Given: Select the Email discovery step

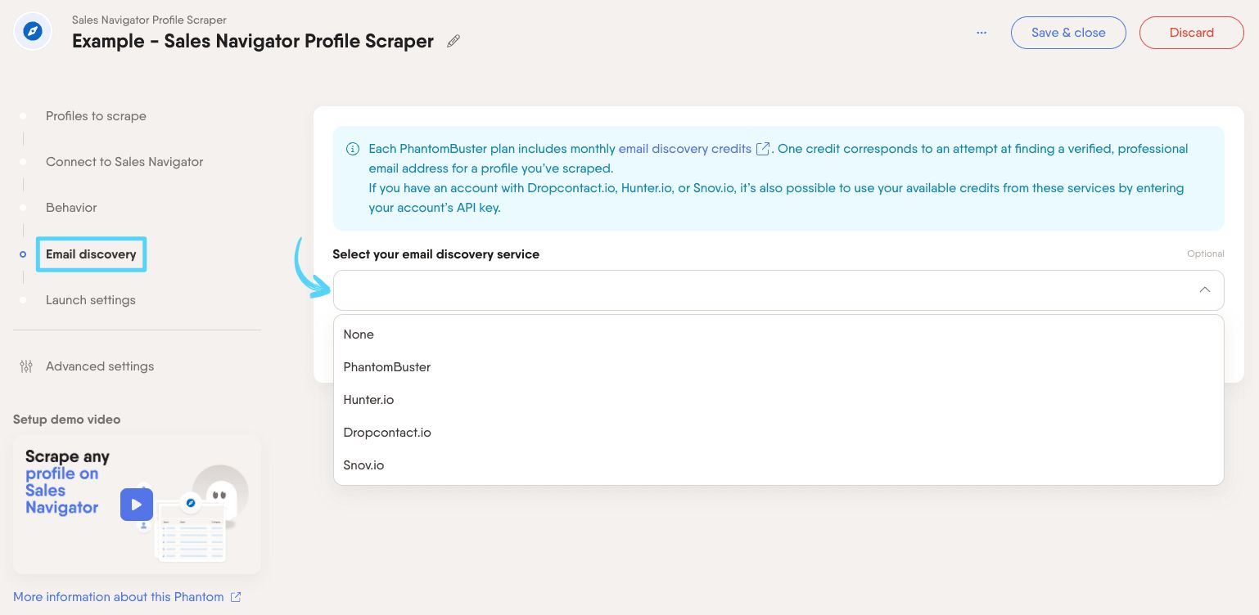Looking at the screenshot, I should [x=91, y=254].
